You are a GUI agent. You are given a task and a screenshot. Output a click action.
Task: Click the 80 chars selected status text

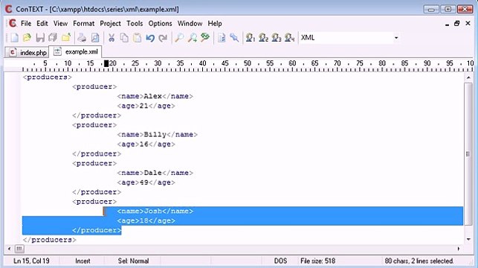click(x=419, y=261)
